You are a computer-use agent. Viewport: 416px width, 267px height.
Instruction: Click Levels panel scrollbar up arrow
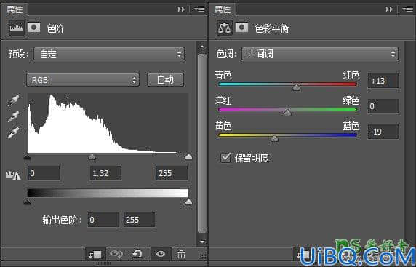[202, 47]
